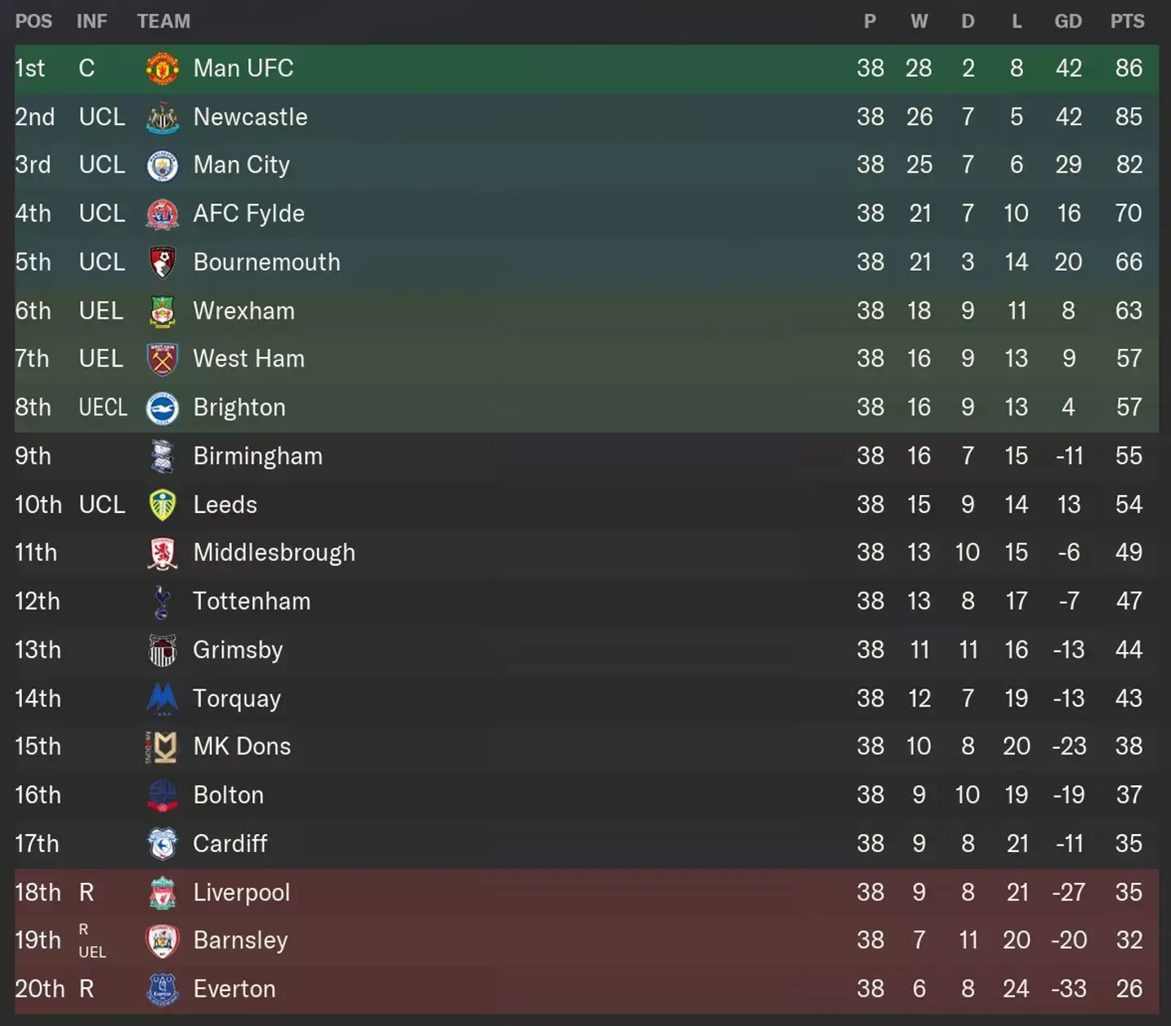Open the West Ham team page
Viewport: 1171px width, 1026px height.
pos(249,359)
